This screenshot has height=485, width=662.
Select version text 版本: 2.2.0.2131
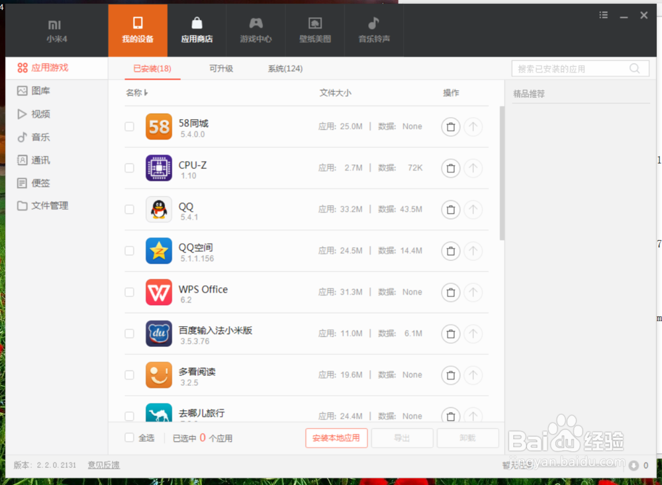click(x=45, y=464)
